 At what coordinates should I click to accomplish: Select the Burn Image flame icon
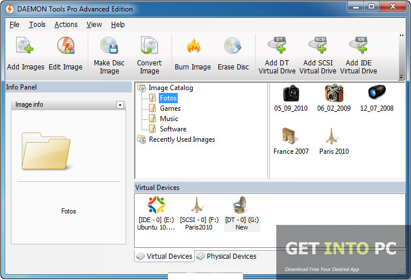[193, 45]
